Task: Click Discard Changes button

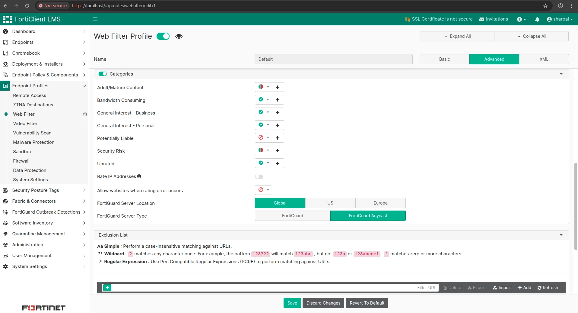Action: tap(323, 303)
